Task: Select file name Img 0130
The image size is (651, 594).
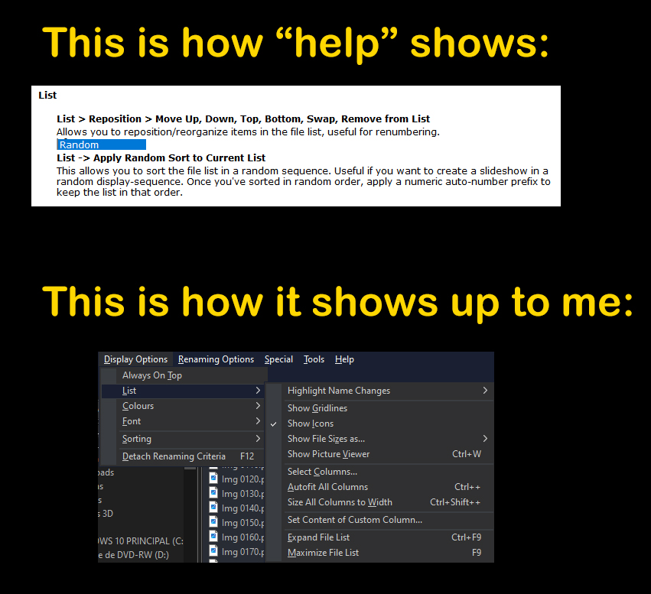Action: pyautogui.click(x=242, y=494)
